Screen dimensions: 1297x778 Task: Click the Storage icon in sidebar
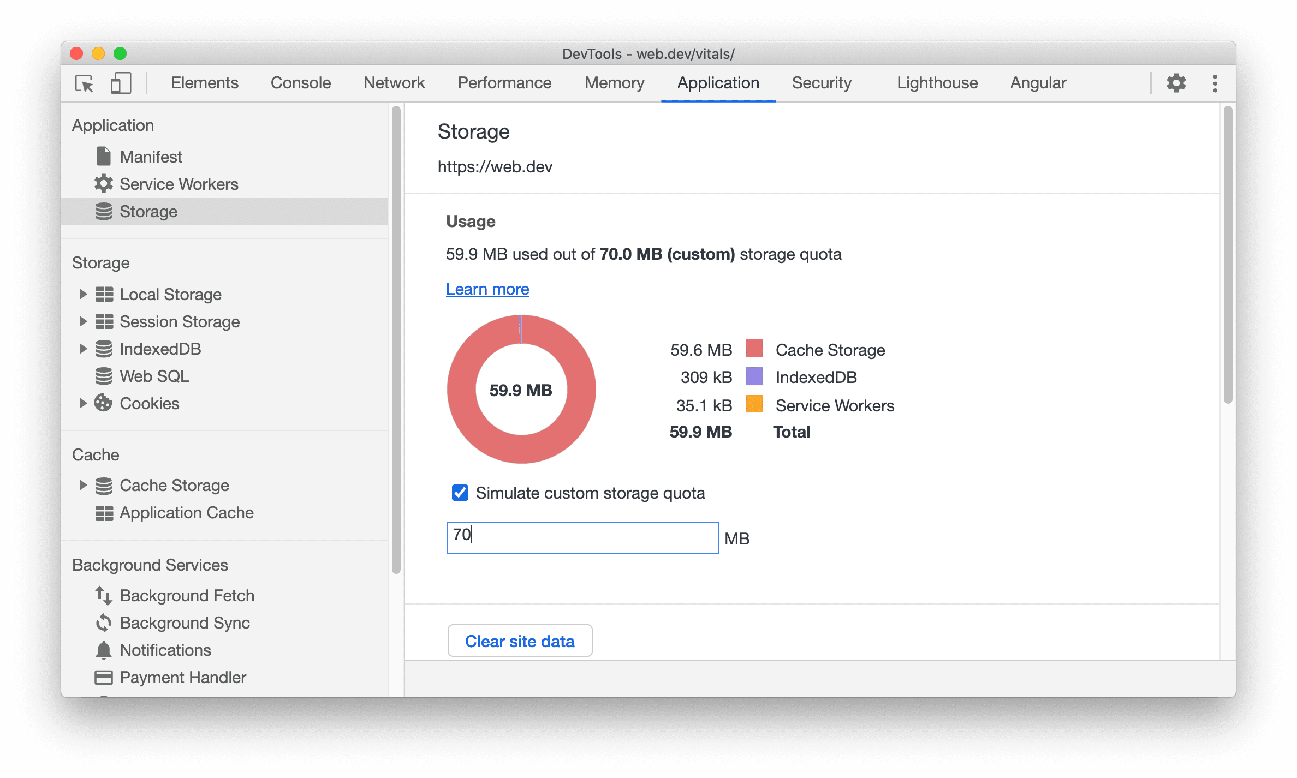103,211
